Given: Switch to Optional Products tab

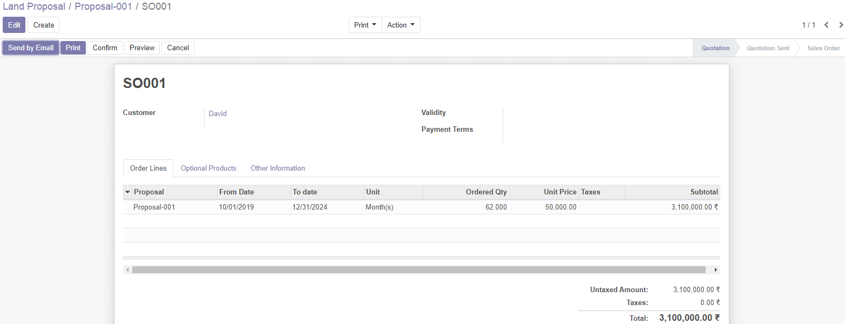Looking at the screenshot, I should point(208,168).
